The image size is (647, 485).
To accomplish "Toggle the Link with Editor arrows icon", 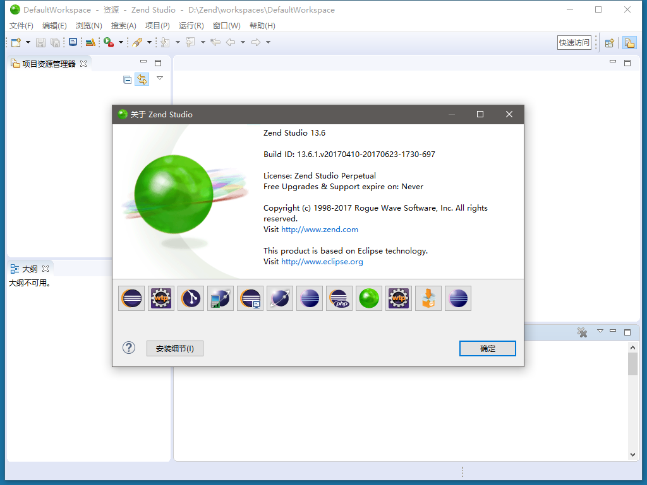I will (142, 79).
